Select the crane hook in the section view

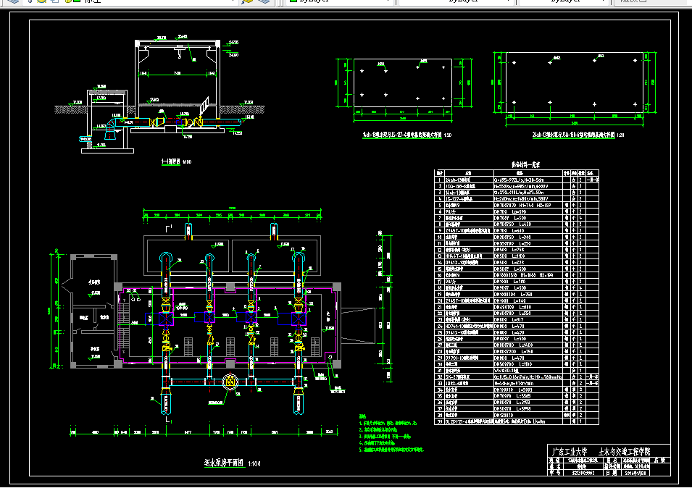180,51
